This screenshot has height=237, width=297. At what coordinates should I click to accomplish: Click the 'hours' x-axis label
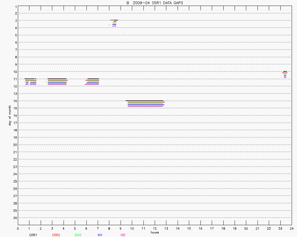154,232
